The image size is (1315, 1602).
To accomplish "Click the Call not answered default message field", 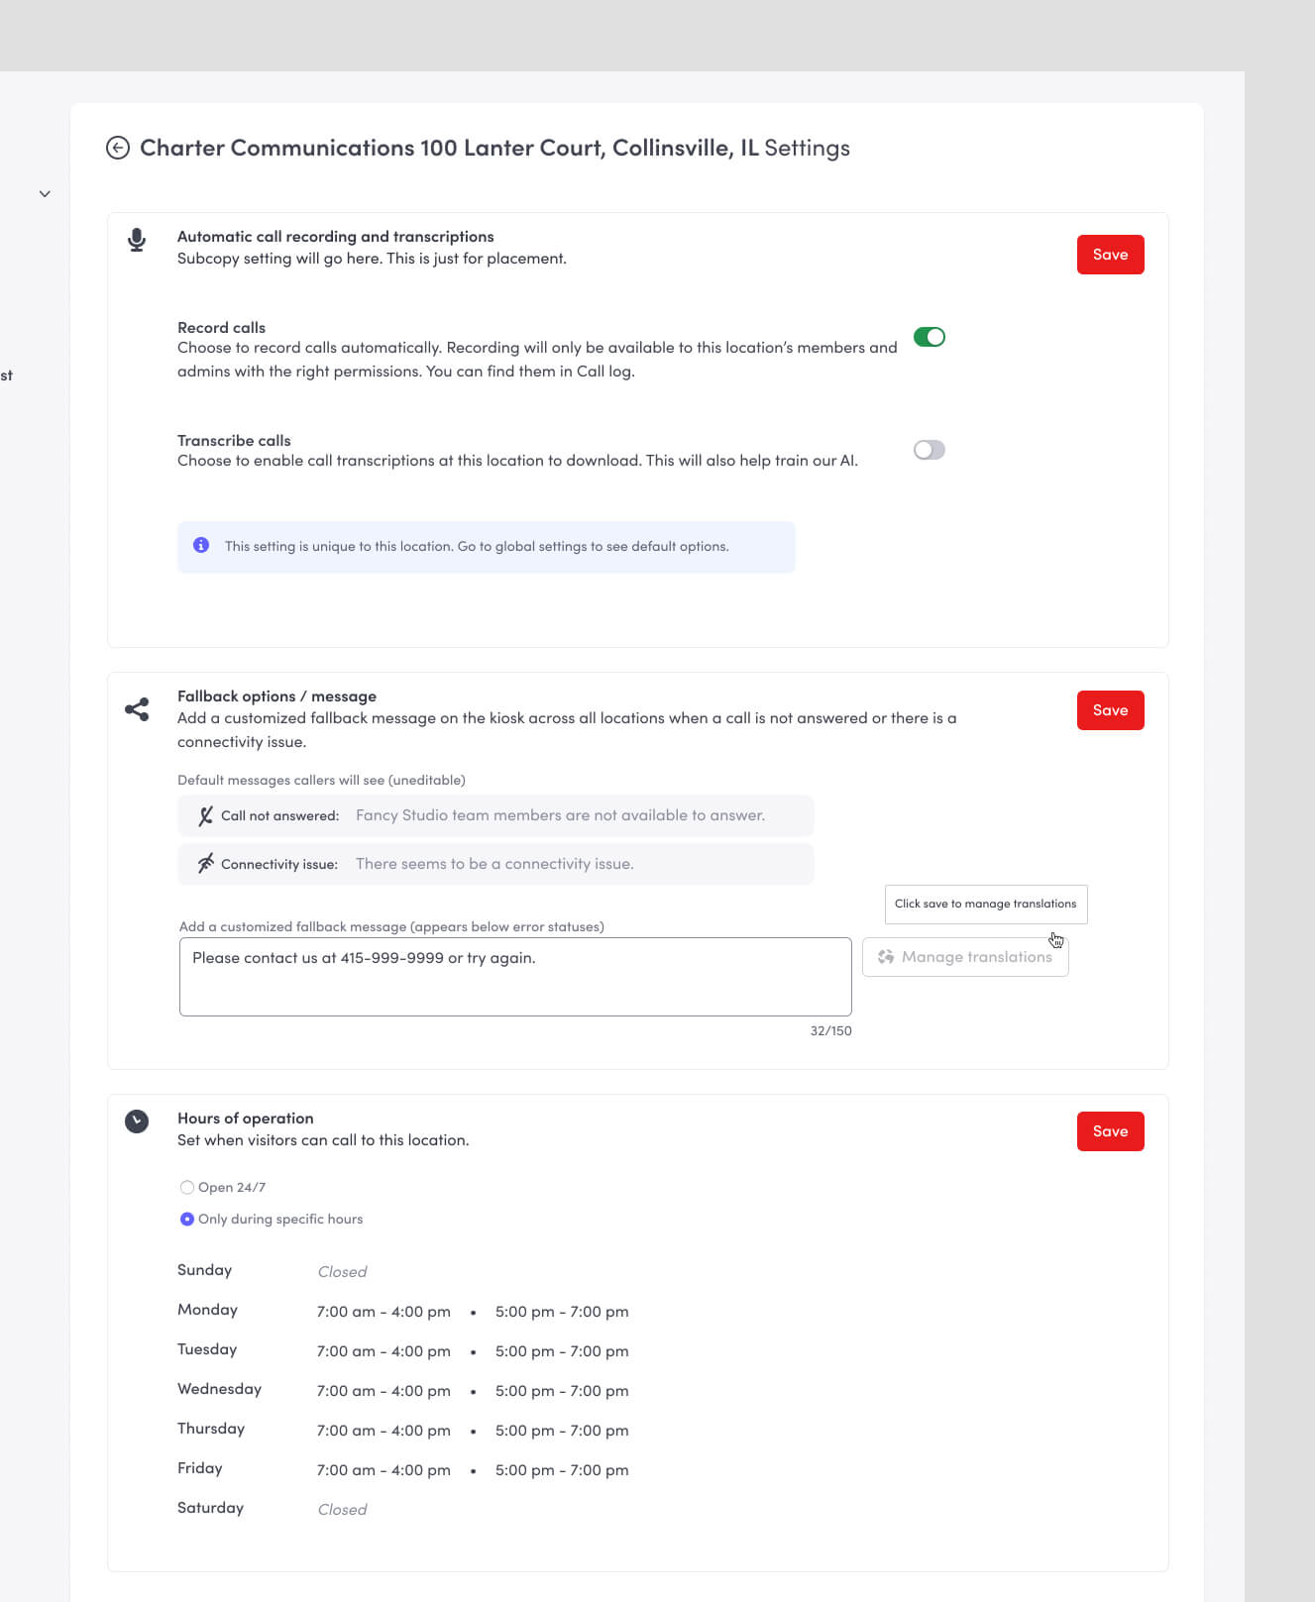I will pos(495,815).
